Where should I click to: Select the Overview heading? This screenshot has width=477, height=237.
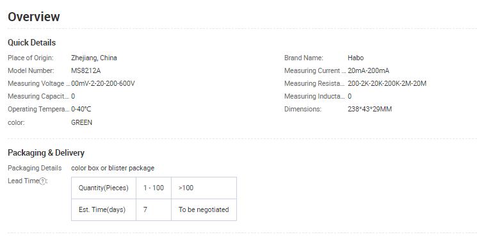click(34, 17)
